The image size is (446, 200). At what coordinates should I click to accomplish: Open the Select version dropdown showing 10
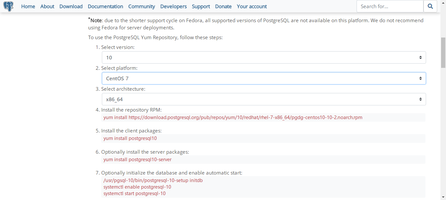tap(264, 57)
